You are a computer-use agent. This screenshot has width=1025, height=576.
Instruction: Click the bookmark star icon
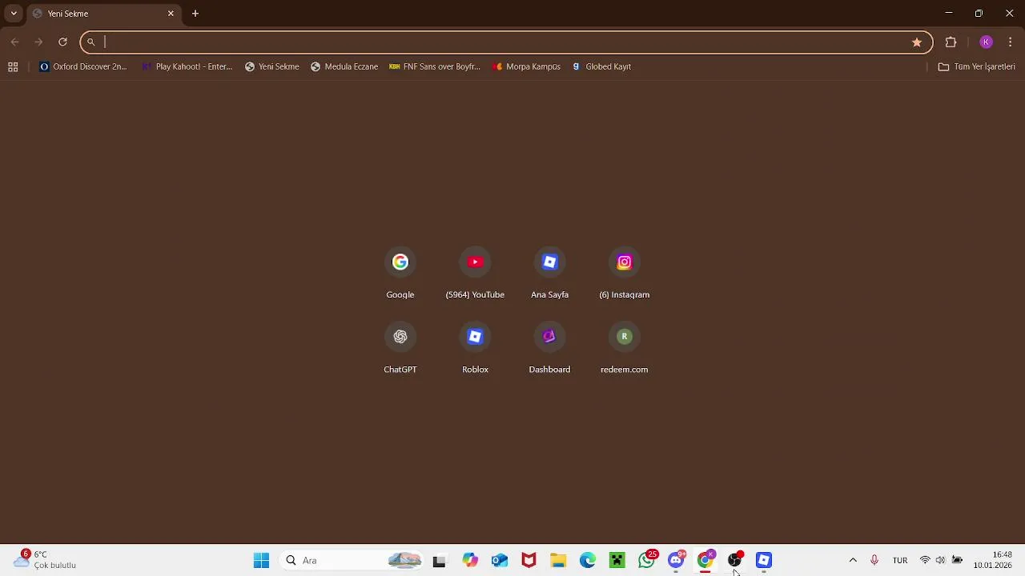pyautogui.click(x=917, y=42)
